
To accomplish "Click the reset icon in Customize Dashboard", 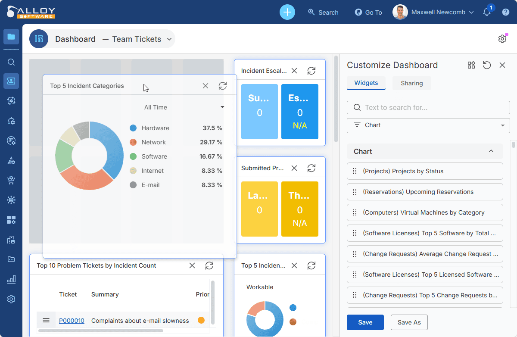I will point(487,65).
